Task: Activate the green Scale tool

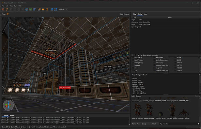Action: point(31,9)
